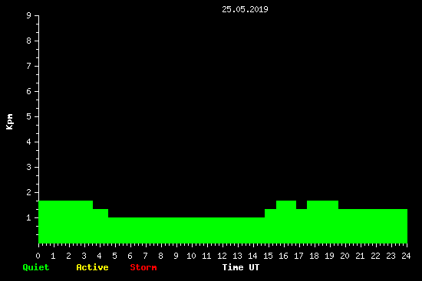
Task: Click the 9 value on Kpm axis
Action: (x=28, y=15)
